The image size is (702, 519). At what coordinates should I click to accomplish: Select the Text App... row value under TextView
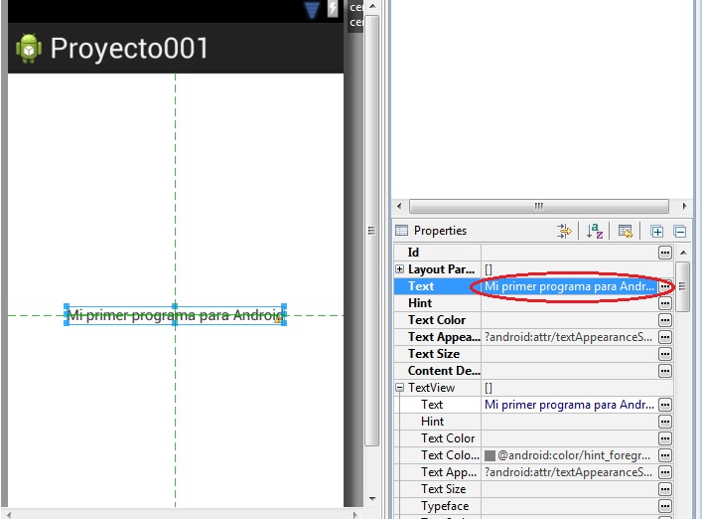(568, 472)
